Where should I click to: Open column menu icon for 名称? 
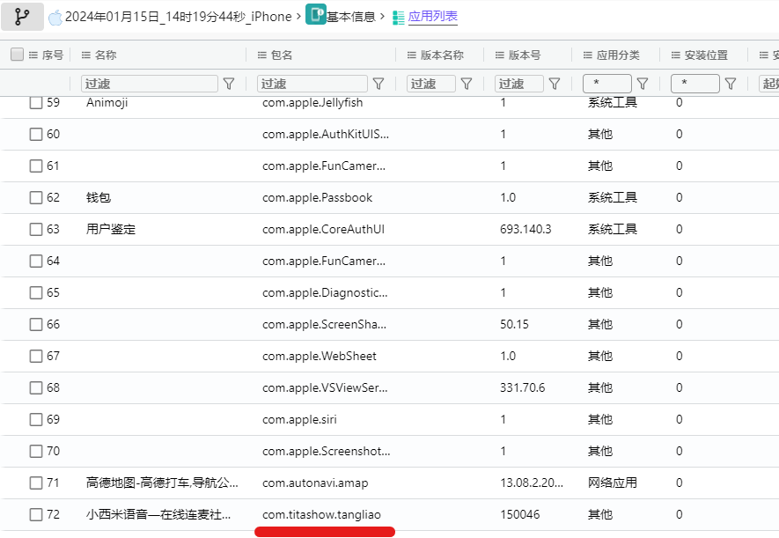[x=86, y=55]
